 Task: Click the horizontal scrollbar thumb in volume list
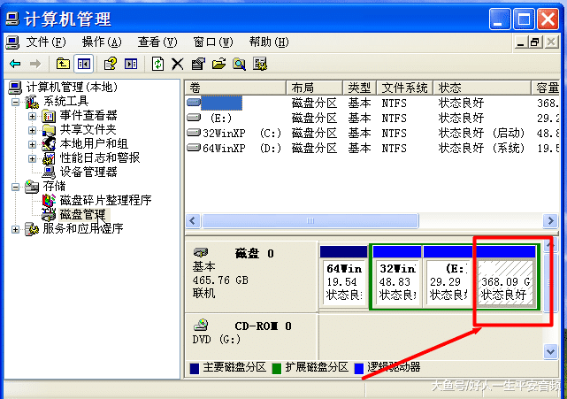pos(310,220)
